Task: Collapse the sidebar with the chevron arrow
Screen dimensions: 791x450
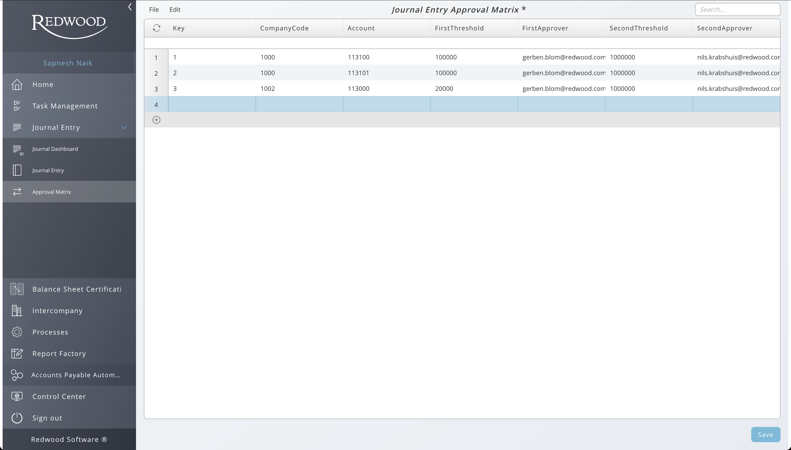Action: tap(130, 7)
